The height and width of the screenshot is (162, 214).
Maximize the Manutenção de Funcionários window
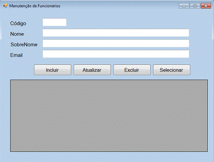(x=195, y=6)
